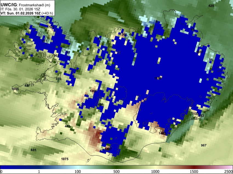Click the map value '491'
This screenshot has height=174, width=233.
(100, 104)
